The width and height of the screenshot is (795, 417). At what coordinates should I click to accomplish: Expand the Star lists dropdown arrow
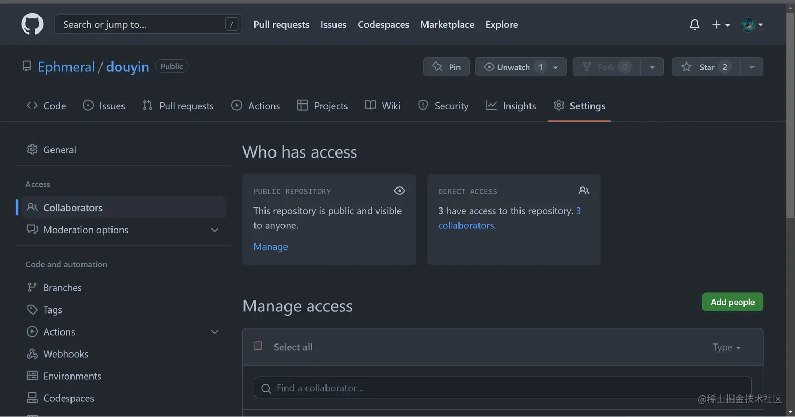click(x=752, y=67)
